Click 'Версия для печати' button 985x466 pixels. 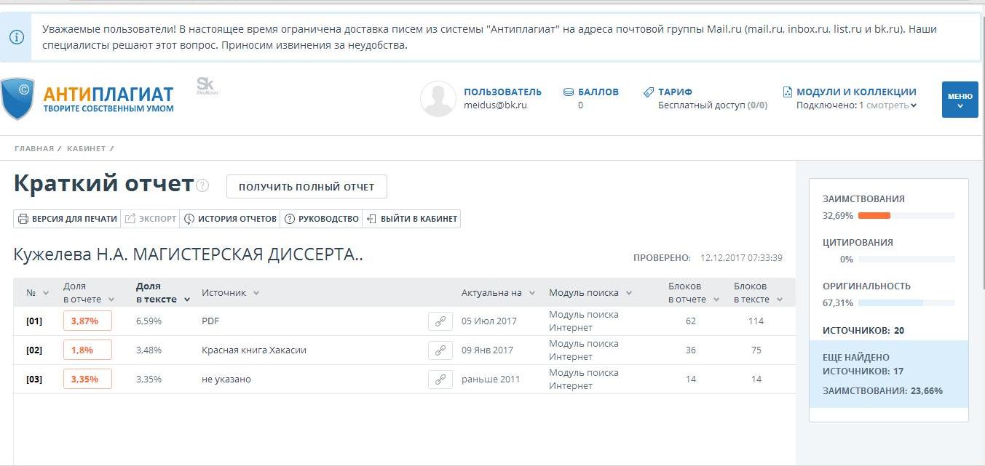[x=67, y=219]
